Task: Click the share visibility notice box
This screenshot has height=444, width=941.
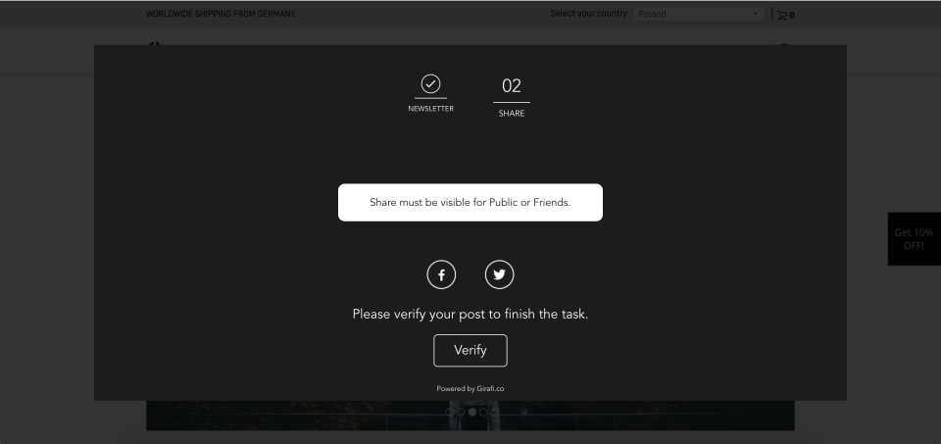Action: pos(470,202)
